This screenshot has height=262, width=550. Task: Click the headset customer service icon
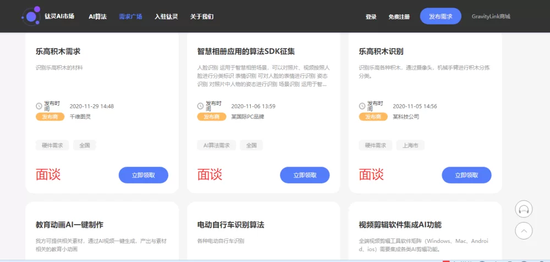point(524,209)
